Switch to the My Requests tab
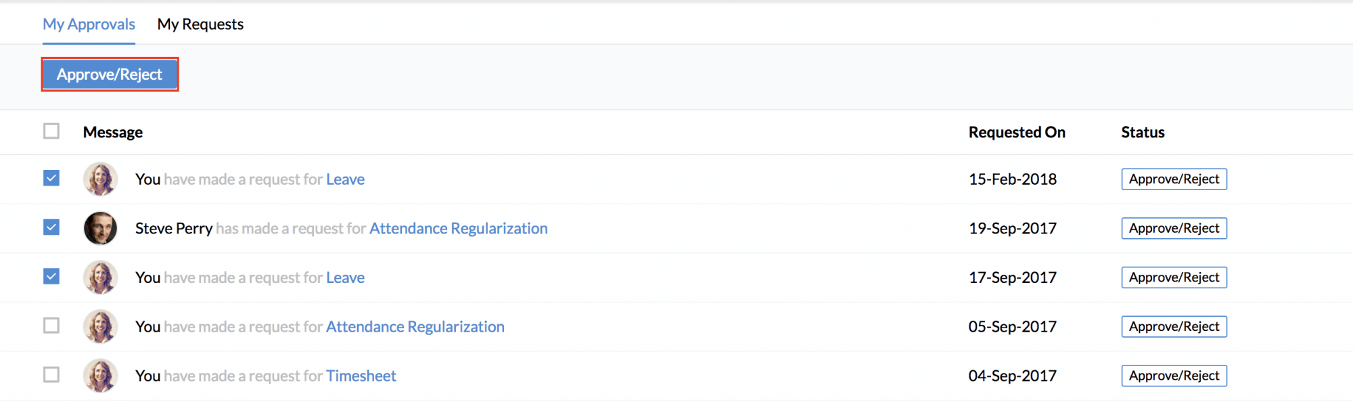 200,24
